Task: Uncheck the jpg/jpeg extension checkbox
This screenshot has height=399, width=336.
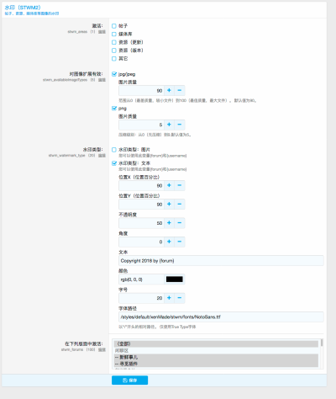Action: (x=114, y=74)
